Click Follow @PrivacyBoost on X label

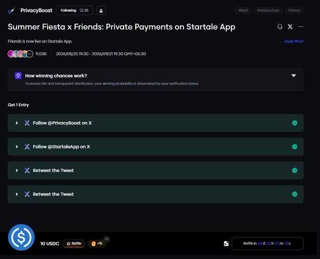point(62,123)
